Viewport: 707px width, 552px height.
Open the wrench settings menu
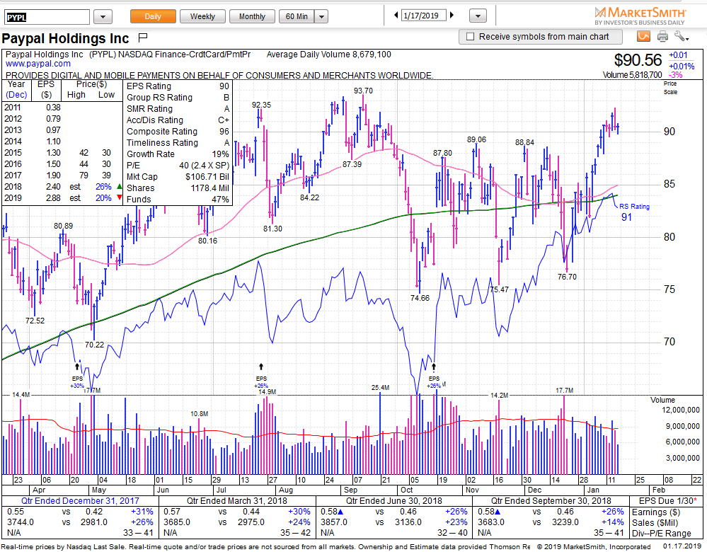[682, 37]
